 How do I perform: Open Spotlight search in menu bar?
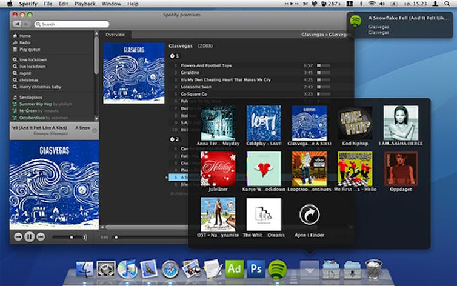pos(447,4)
